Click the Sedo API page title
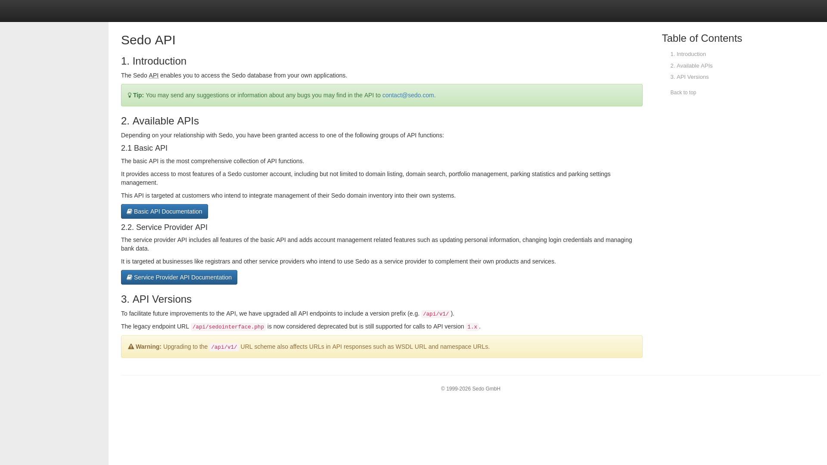827x465 pixels. pos(148,40)
